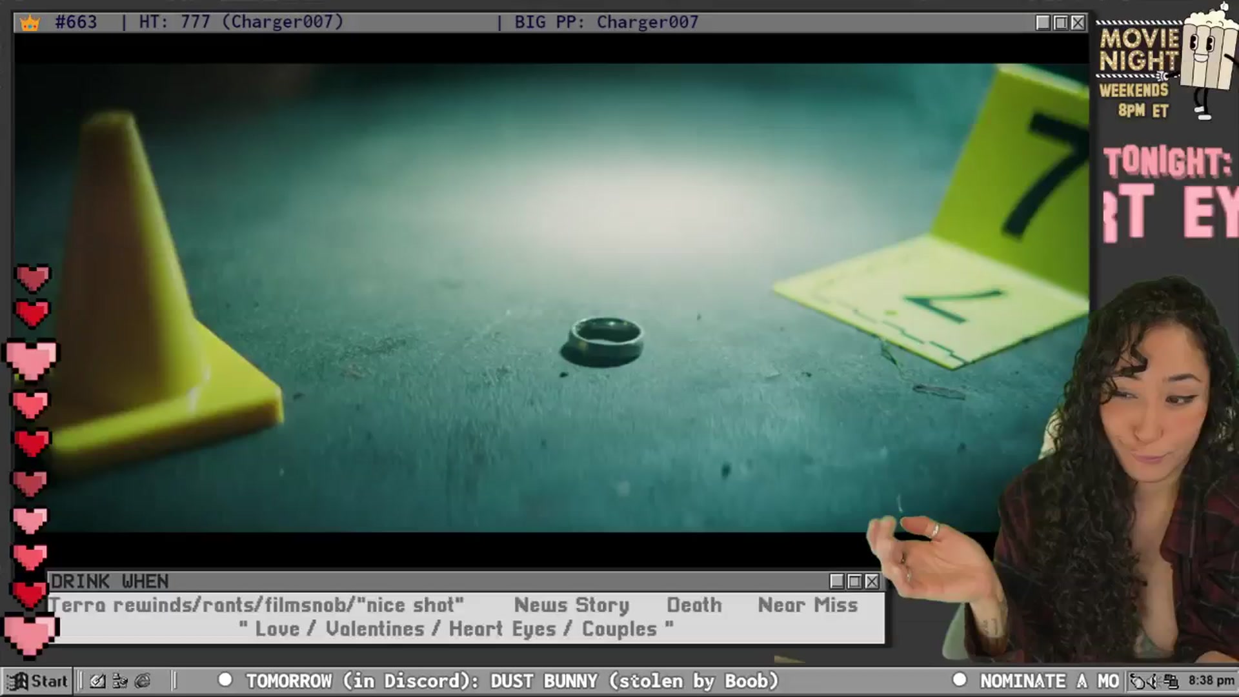Open the Start menu button
This screenshot has width=1239, height=697.
click(37, 681)
